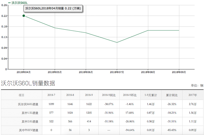Click the 2018-7 column header
The width and height of the screenshot is (204, 135).
51,95
